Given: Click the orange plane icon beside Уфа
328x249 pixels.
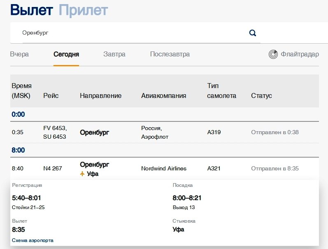Looking at the screenshot, I should [x=82, y=173].
